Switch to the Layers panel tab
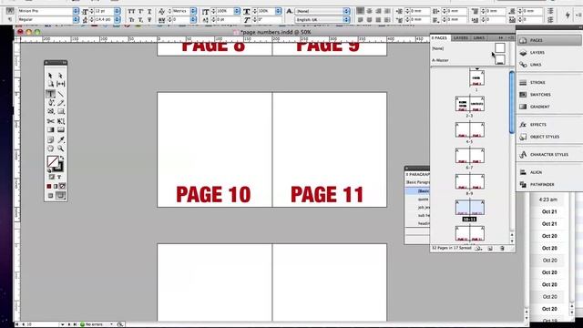The height and width of the screenshot is (328, 583). tap(461, 38)
